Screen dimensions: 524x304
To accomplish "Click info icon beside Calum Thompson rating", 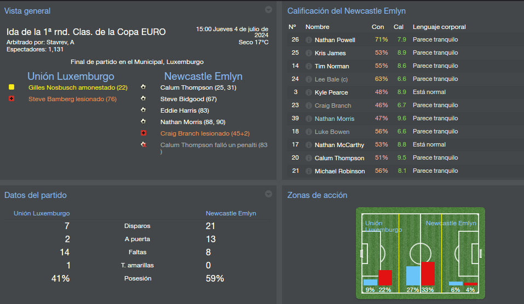I will (x=308, y=158).
